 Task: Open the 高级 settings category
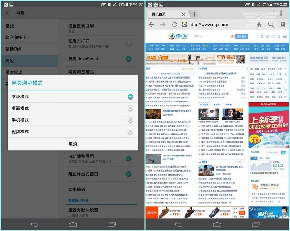(30, 61)
